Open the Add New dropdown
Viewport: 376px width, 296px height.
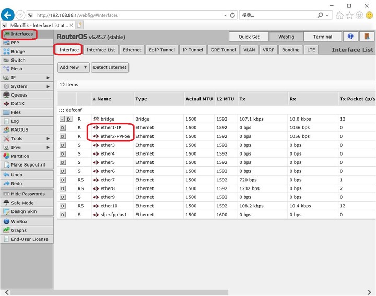pyautogui.click(x=74, y=67)
